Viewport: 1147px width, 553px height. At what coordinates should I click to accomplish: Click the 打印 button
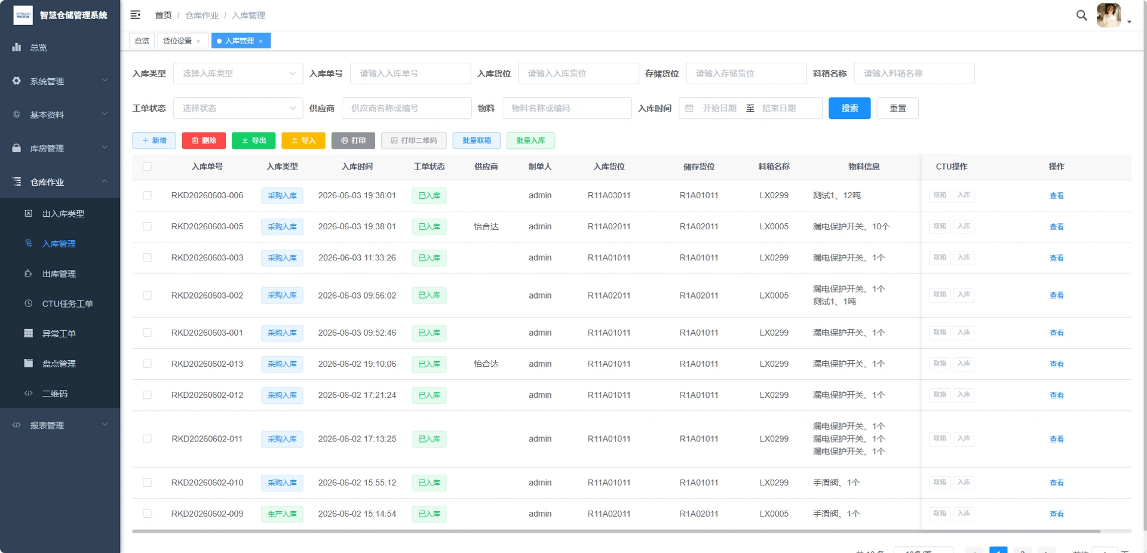(353, 140)
